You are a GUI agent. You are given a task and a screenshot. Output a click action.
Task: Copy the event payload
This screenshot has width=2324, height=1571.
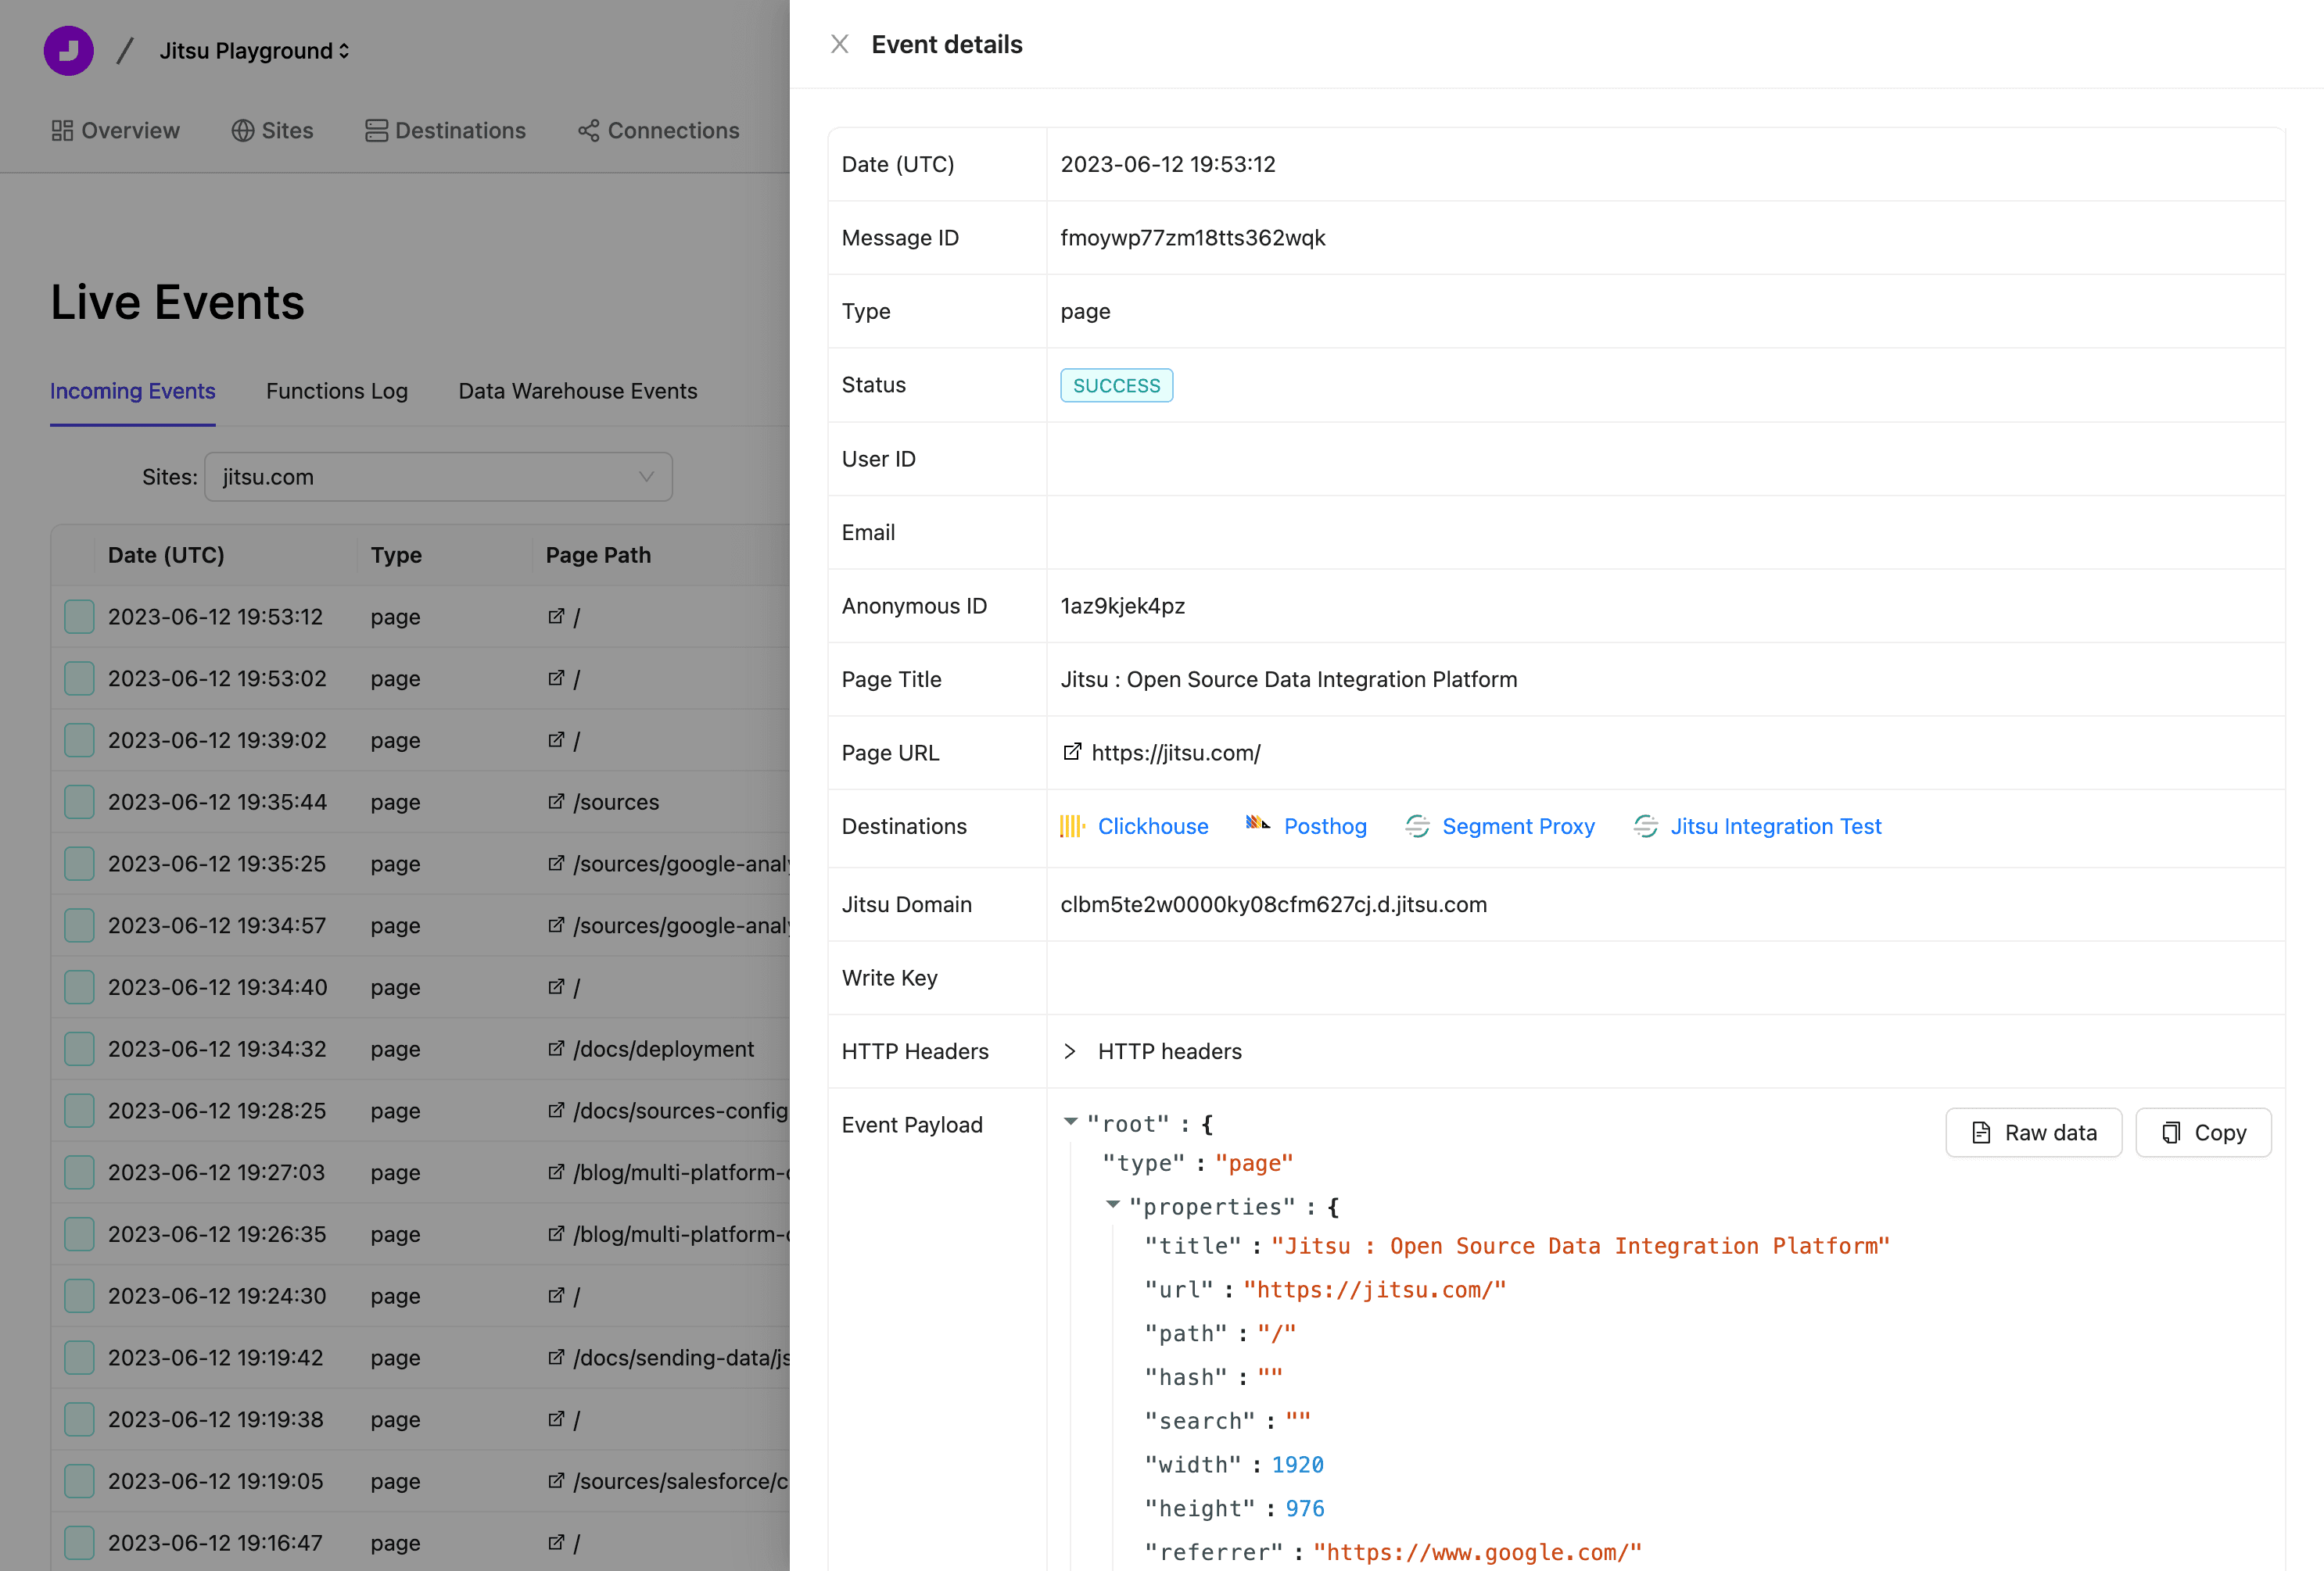tap(2203, 1133)
